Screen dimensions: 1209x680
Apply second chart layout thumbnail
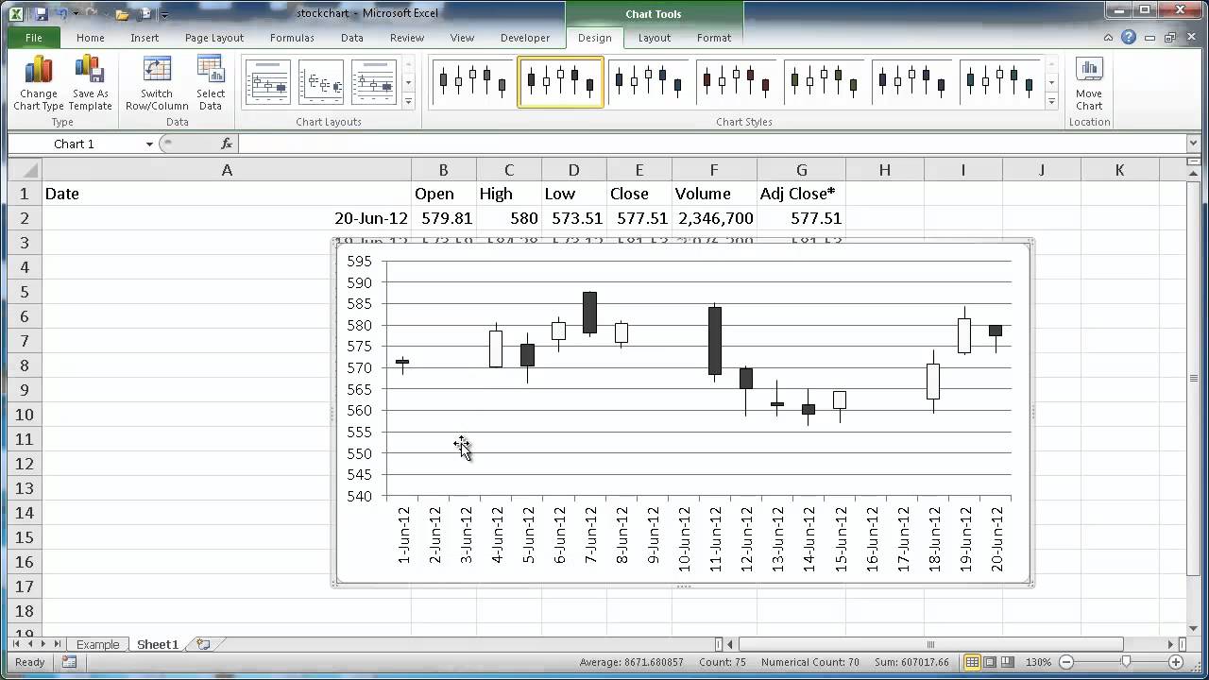[x=321, y=82]
